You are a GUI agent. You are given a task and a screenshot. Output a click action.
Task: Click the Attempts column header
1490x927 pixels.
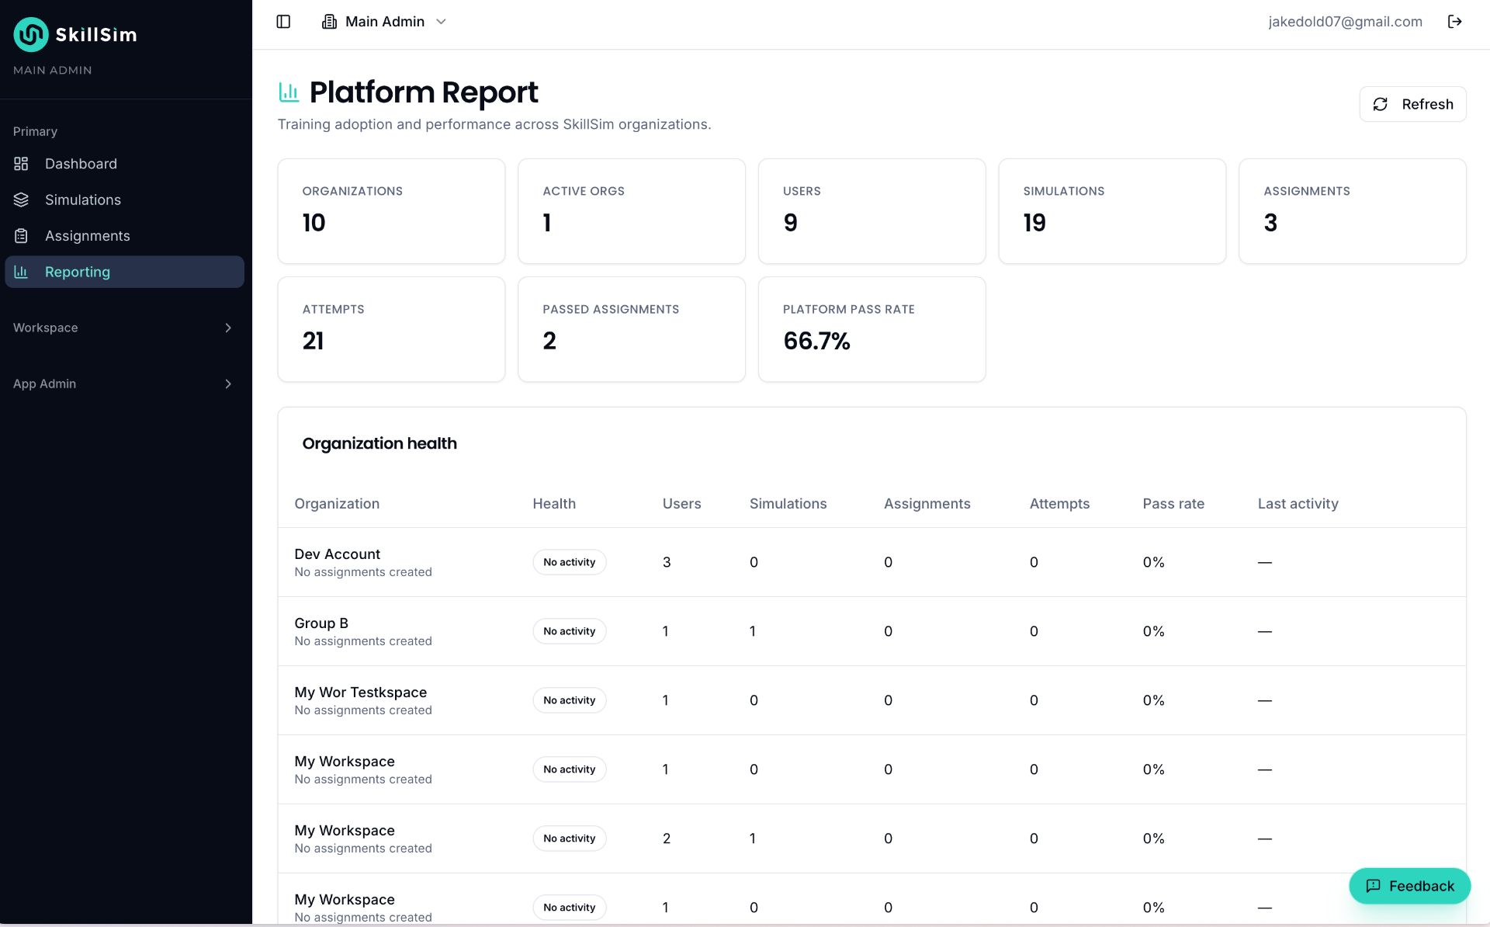[x=1059, y=504]
